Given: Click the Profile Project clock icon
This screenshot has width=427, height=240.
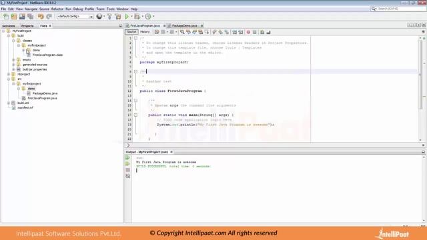Looking at the screenshot, I should click(x=148, y=17).
